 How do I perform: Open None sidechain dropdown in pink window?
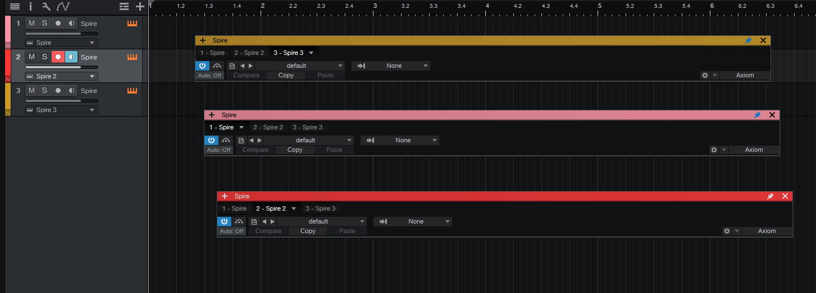pyautogui.click(x=400, y=140)
